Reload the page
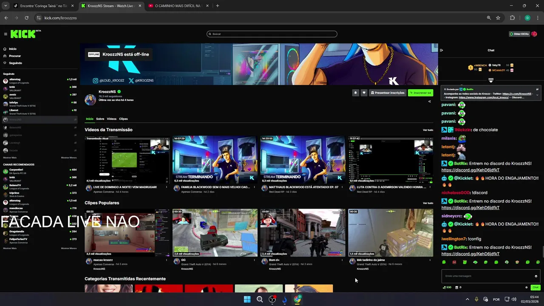 [26, 18]
